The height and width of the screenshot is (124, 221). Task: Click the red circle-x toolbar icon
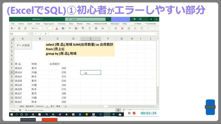click(135, 28)
